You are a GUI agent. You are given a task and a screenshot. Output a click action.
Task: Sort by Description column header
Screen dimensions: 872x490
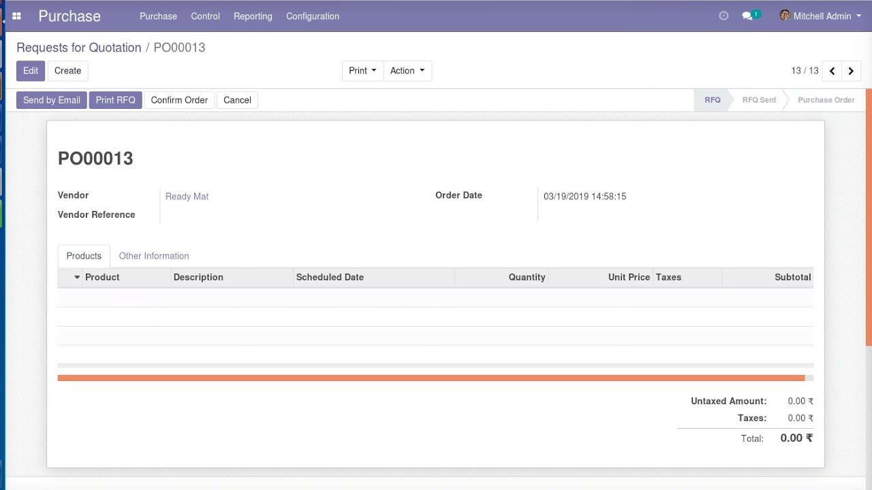point(232,277)
